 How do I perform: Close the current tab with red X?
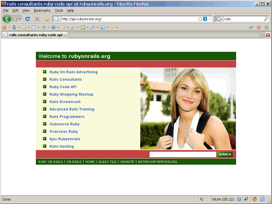tap(268, 35)
